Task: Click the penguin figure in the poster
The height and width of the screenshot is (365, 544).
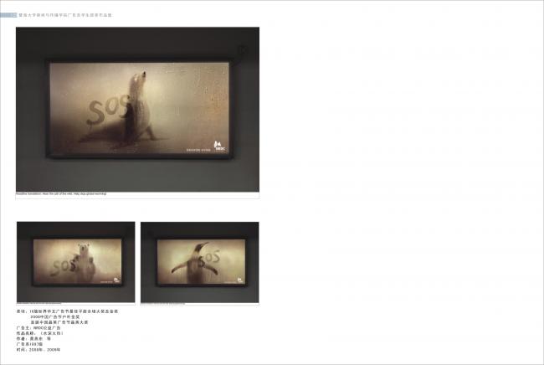Action: click(x=195, y=264)
